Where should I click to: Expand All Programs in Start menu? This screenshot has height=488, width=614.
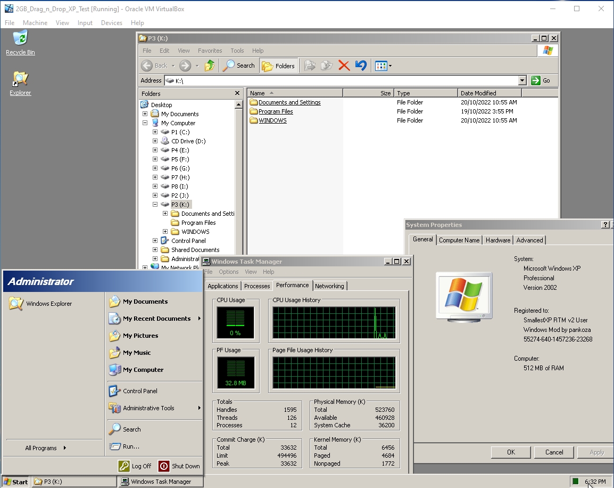click(46, 448)
